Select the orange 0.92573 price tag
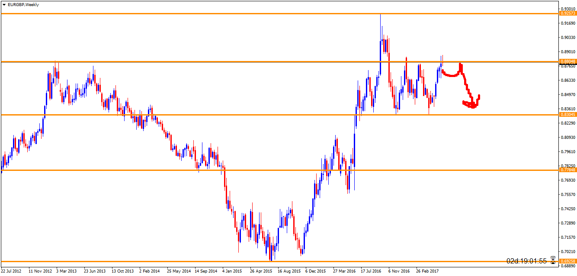Viewport: 577px width, 276px height. click(x=568, y=13)
